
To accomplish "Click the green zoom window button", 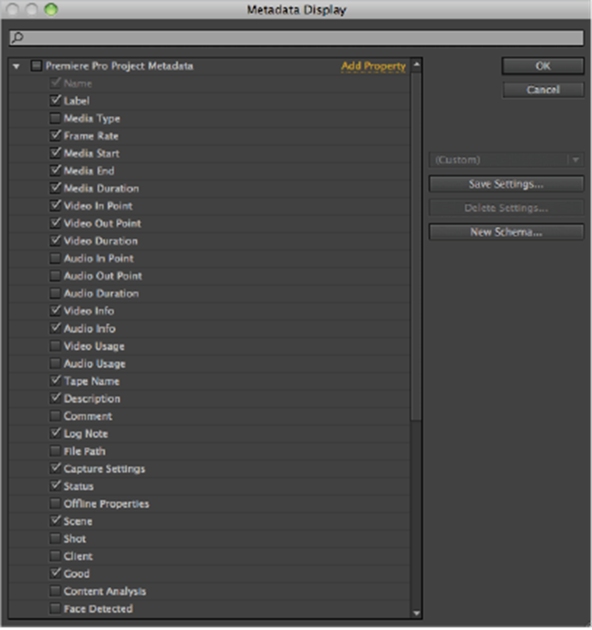I will (51, 9).
